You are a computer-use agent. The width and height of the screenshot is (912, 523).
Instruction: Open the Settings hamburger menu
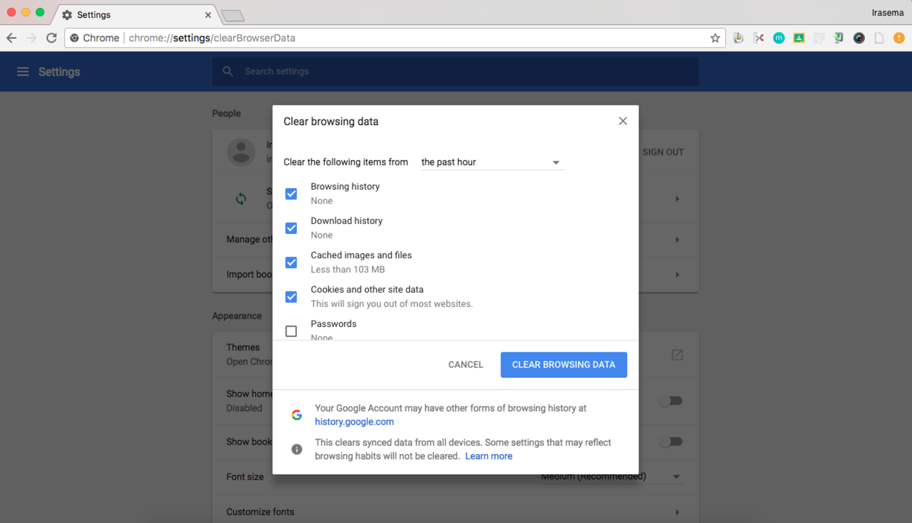[x=23, y=72]
